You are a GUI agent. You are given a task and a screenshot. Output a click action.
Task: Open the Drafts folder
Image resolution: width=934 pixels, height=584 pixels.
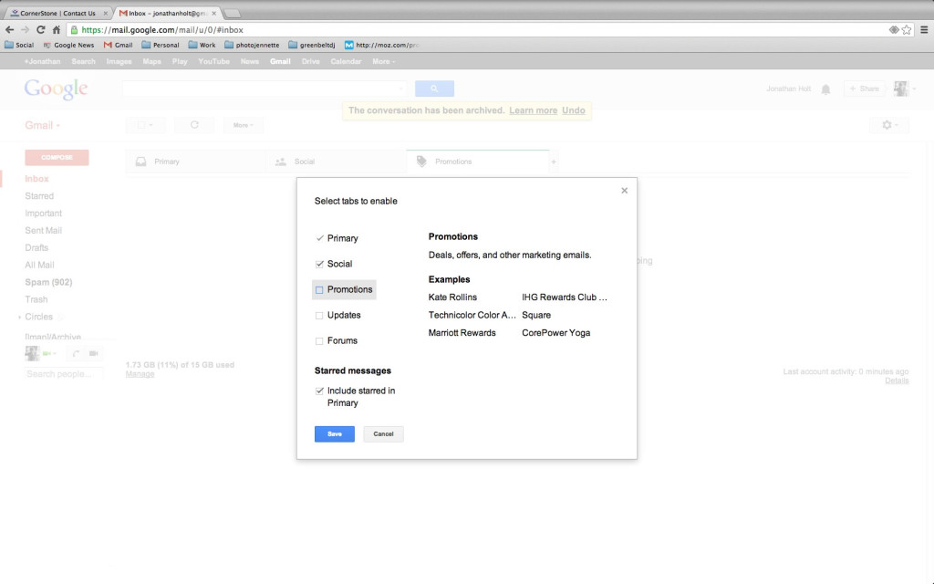[x=36, y=248]
